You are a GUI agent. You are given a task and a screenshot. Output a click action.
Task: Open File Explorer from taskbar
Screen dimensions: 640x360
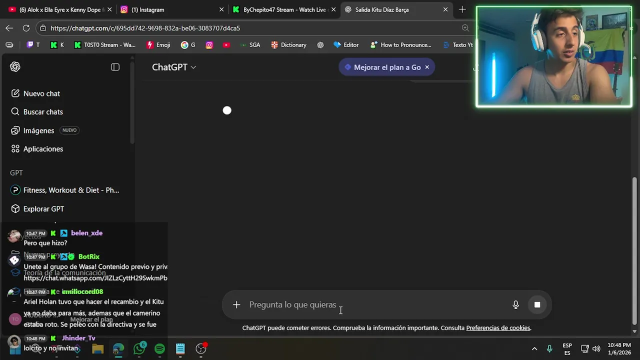coord(97,348)
